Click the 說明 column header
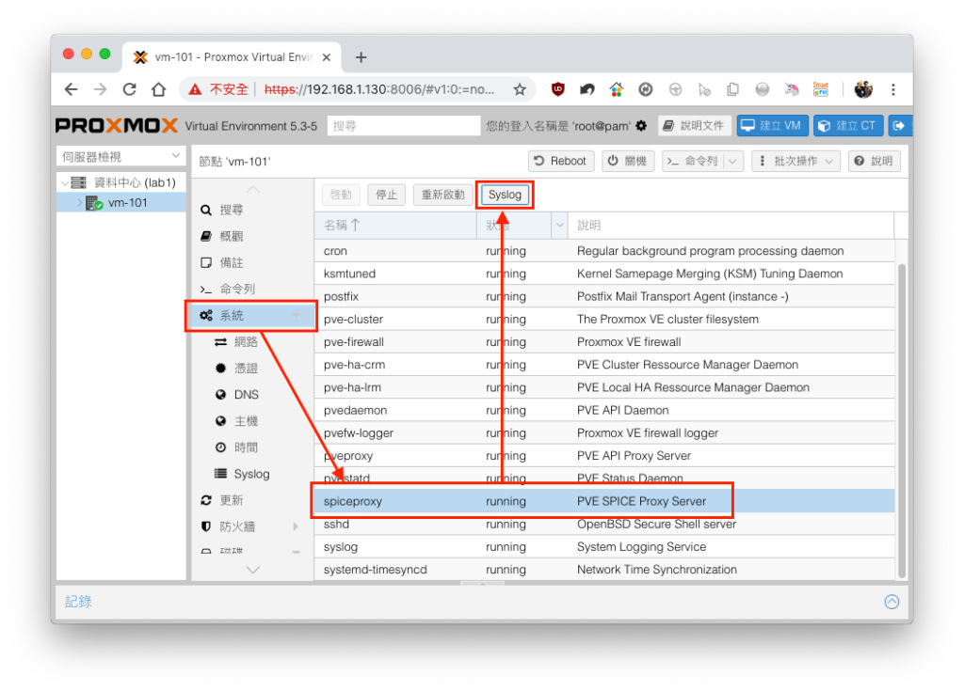Viewport: 964px width, 691px height. click(x=731, y=226)
